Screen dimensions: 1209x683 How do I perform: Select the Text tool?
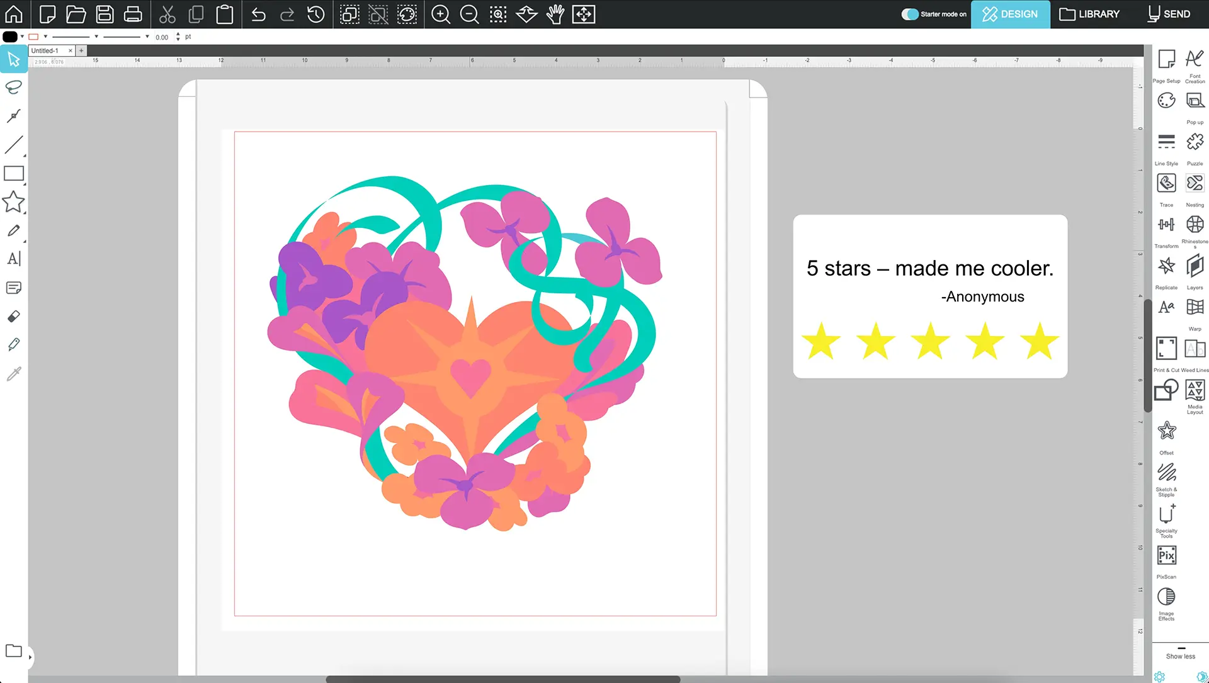[x=14, y=259]
